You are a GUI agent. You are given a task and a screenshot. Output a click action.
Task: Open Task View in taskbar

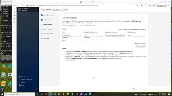[x=42, y=94]
